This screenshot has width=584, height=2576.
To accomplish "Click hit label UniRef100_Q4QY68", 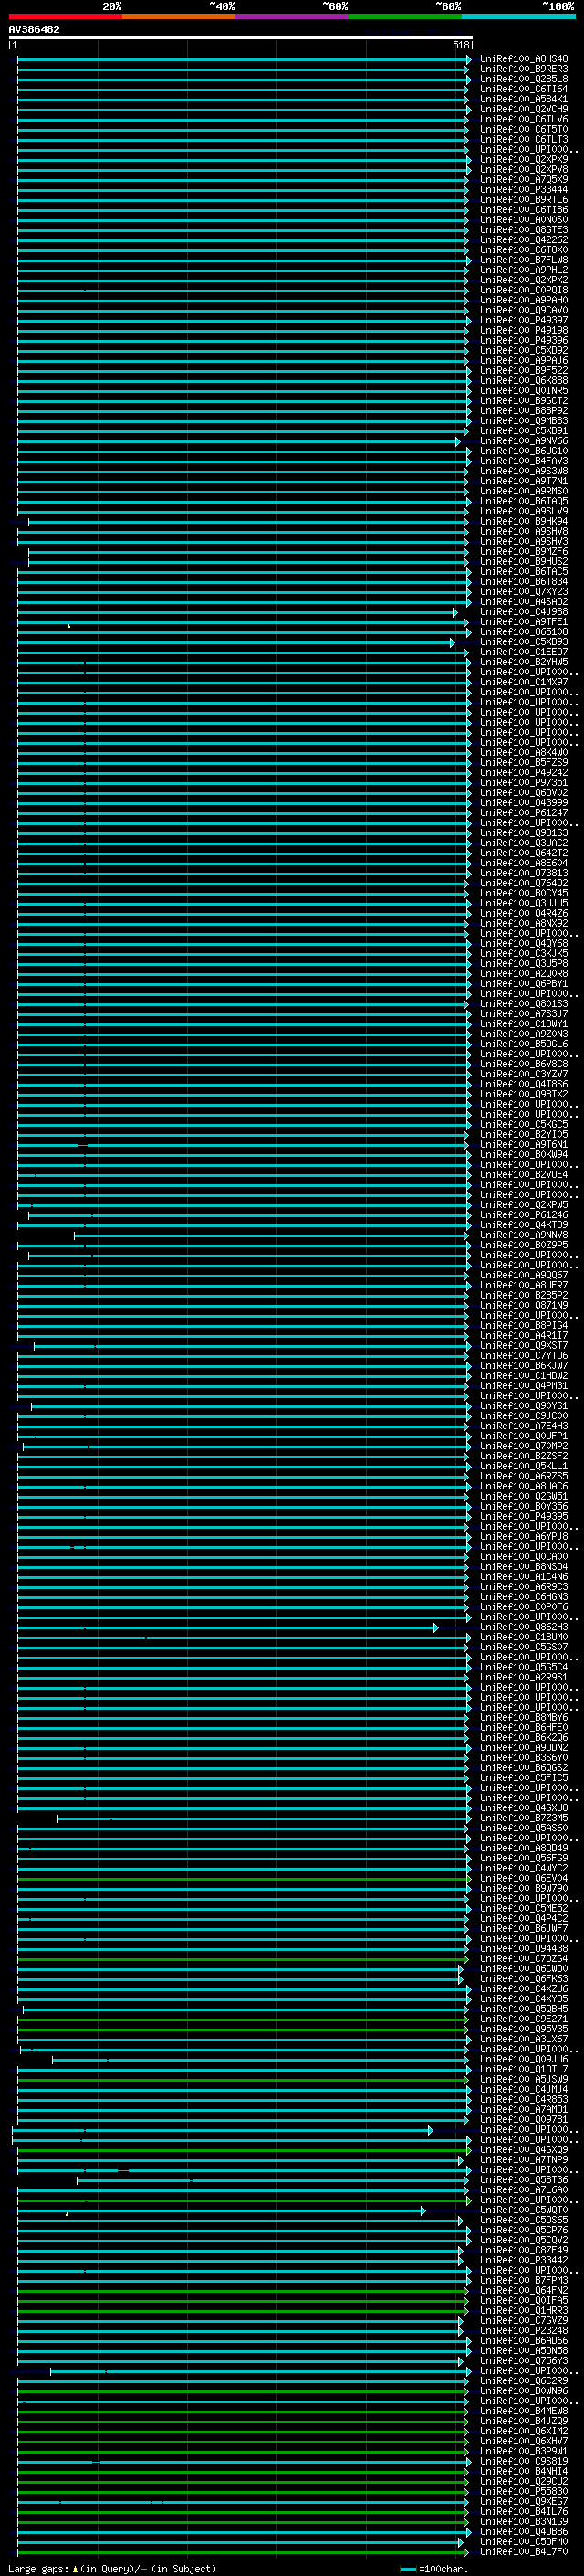I will (523, 944).
